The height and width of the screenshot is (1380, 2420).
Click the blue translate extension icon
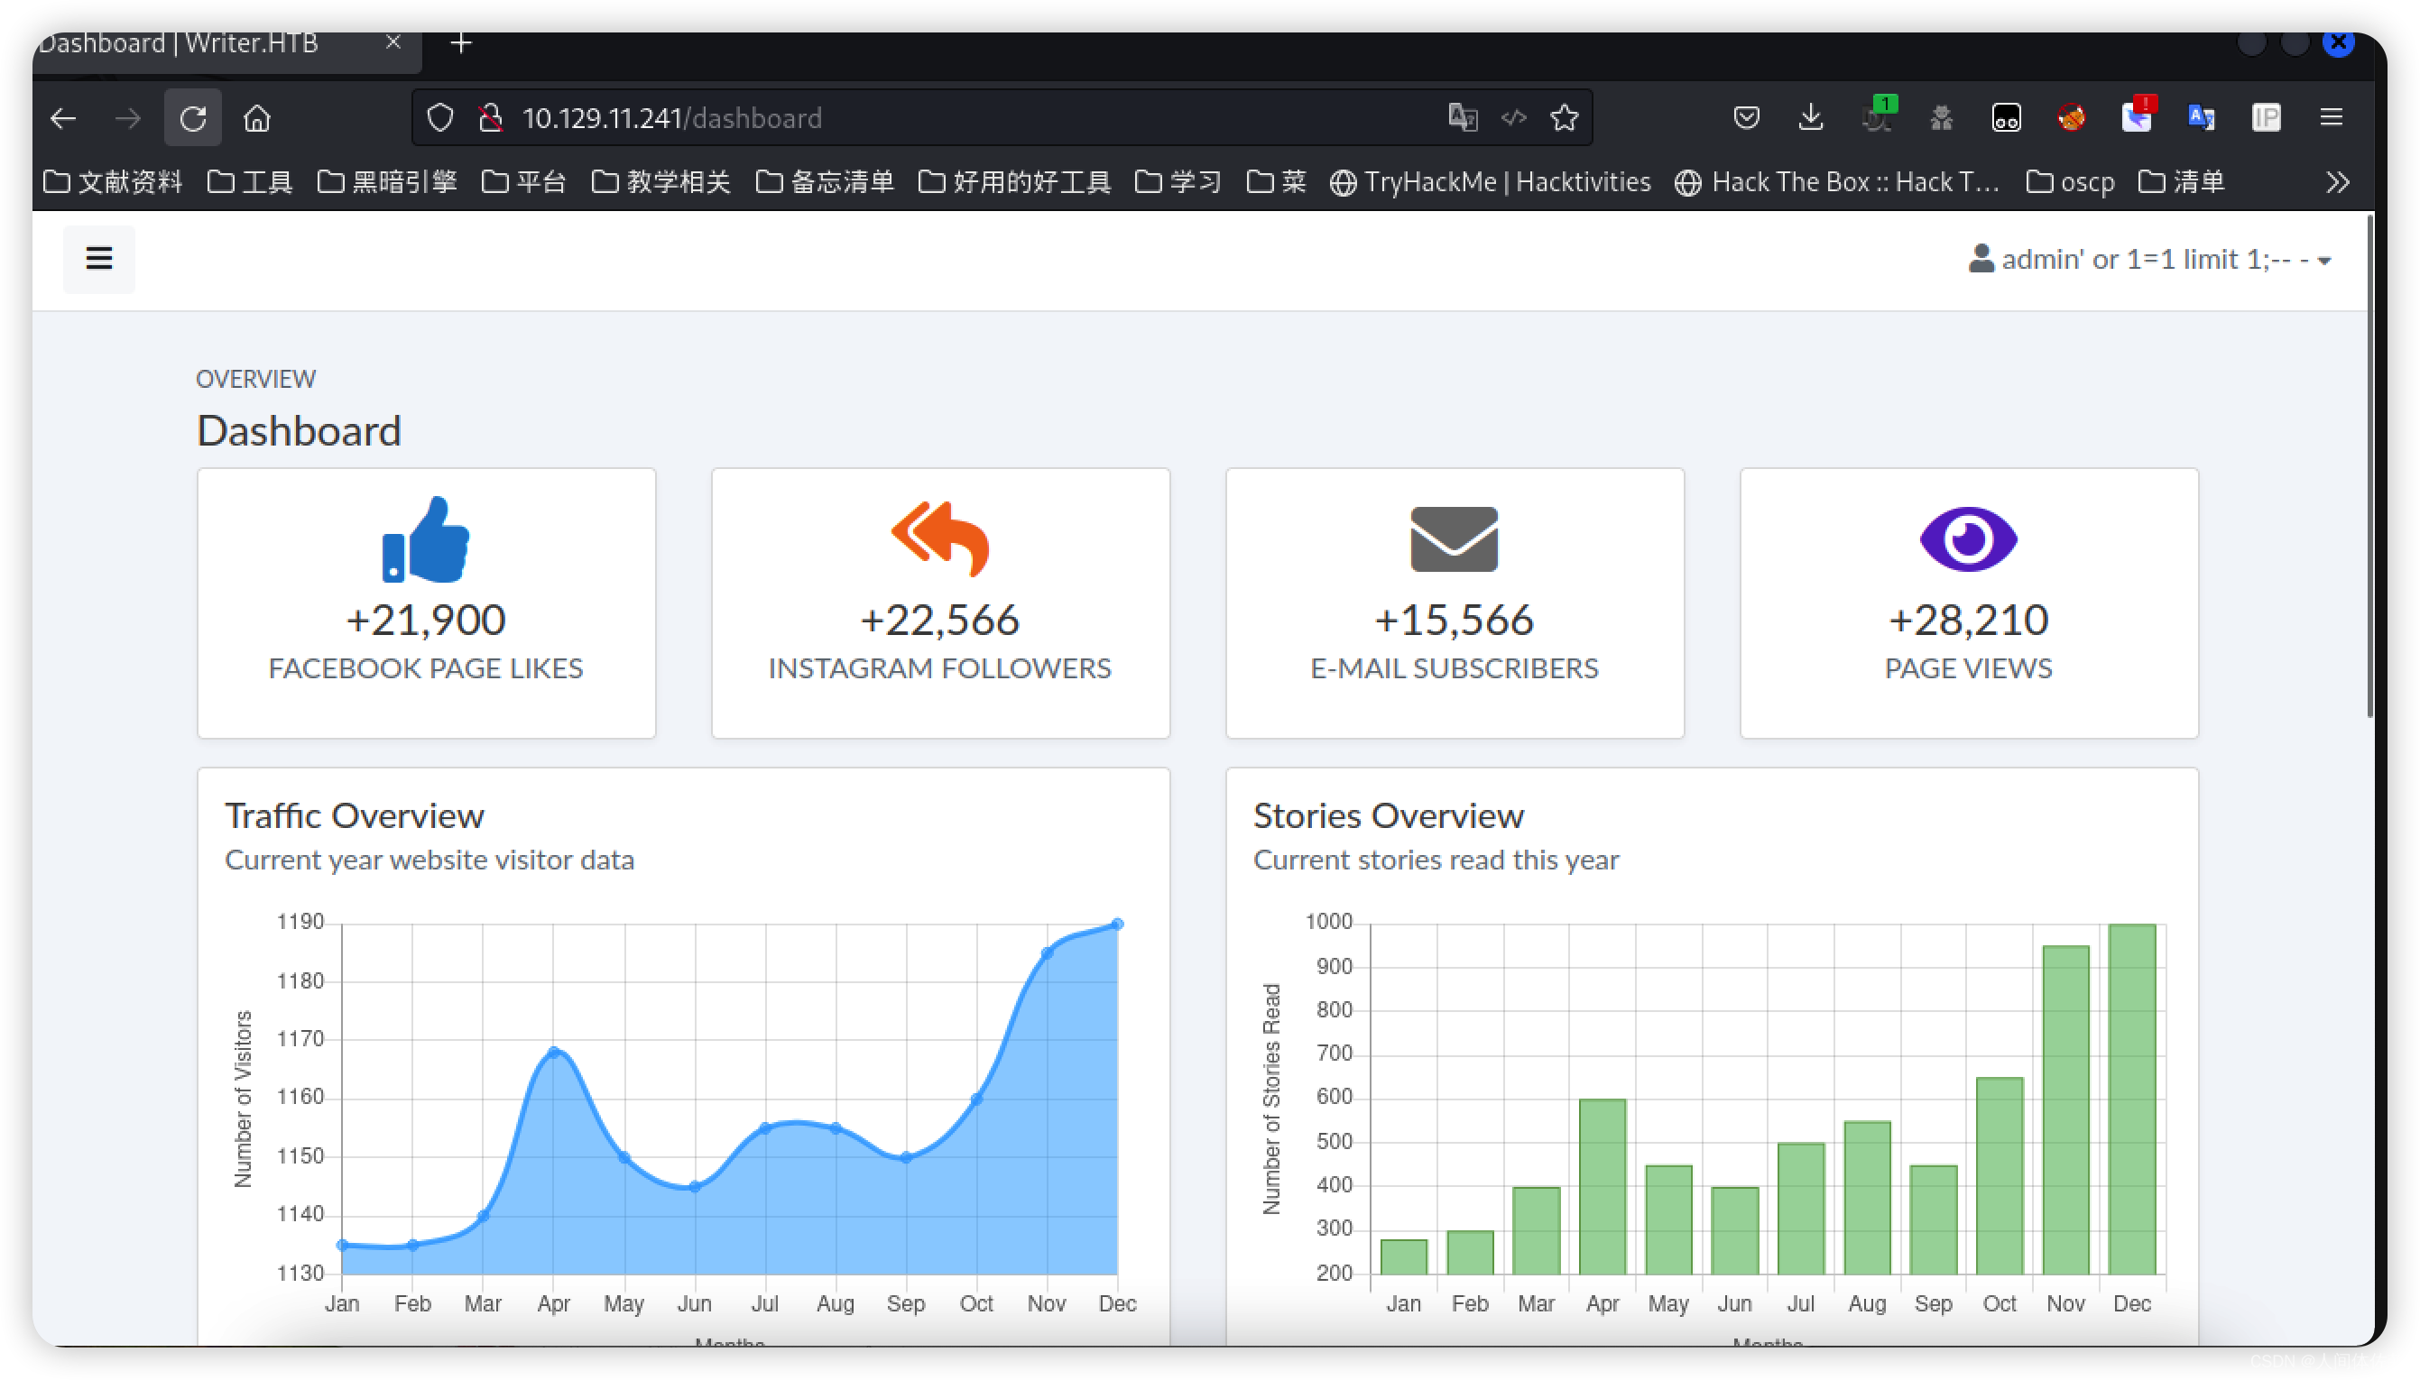(2200, 118)
